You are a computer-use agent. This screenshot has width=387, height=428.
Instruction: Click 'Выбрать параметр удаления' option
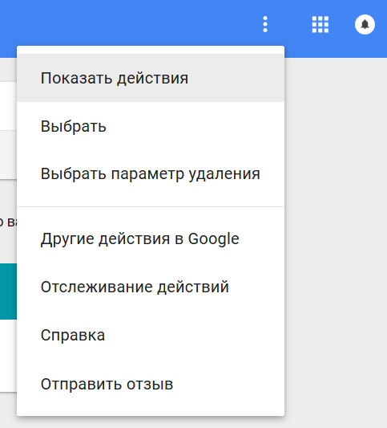point(151,174)
